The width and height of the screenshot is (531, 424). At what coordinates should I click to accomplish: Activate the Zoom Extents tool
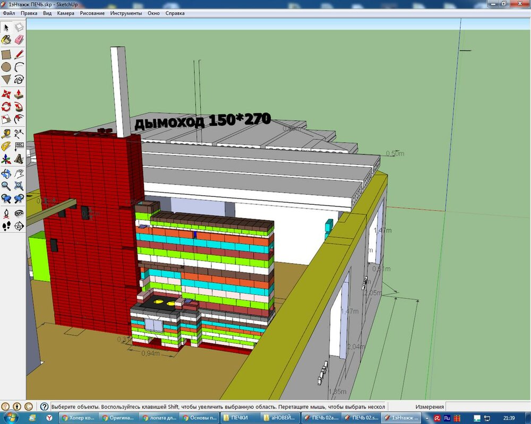point(19,186)
